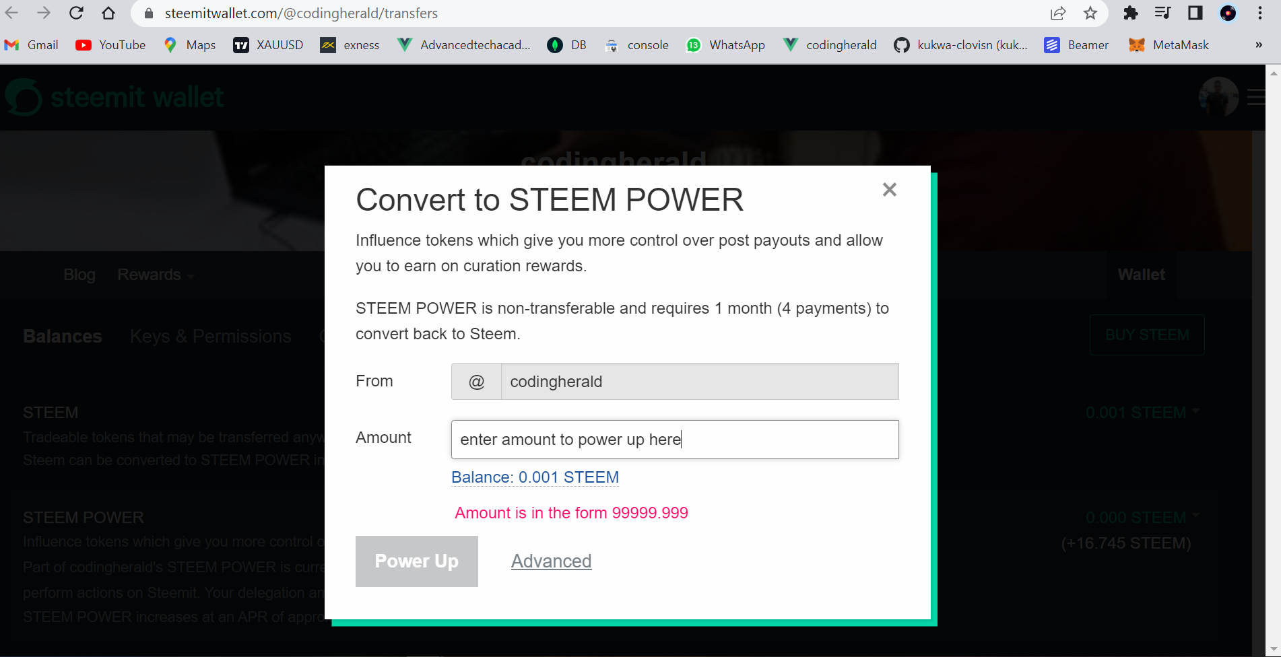Screen dimensions: 1281x657
Task: Toggle the browser side panel
Action: [x=1195, y=13]
